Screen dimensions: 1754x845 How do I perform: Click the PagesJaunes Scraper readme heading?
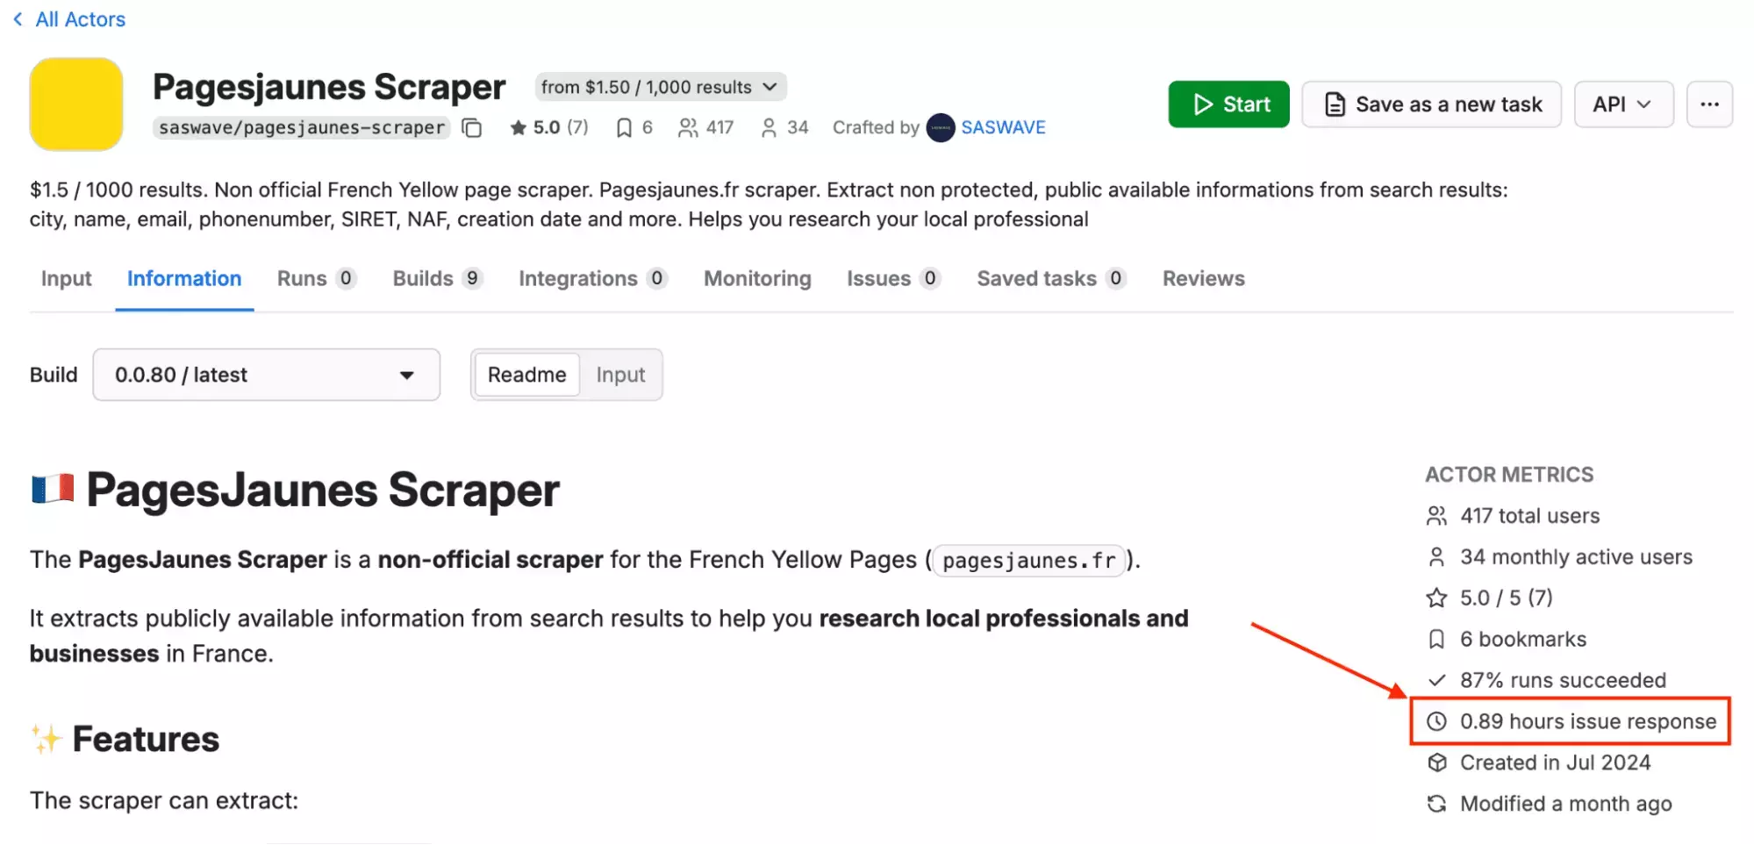point(322,490)
